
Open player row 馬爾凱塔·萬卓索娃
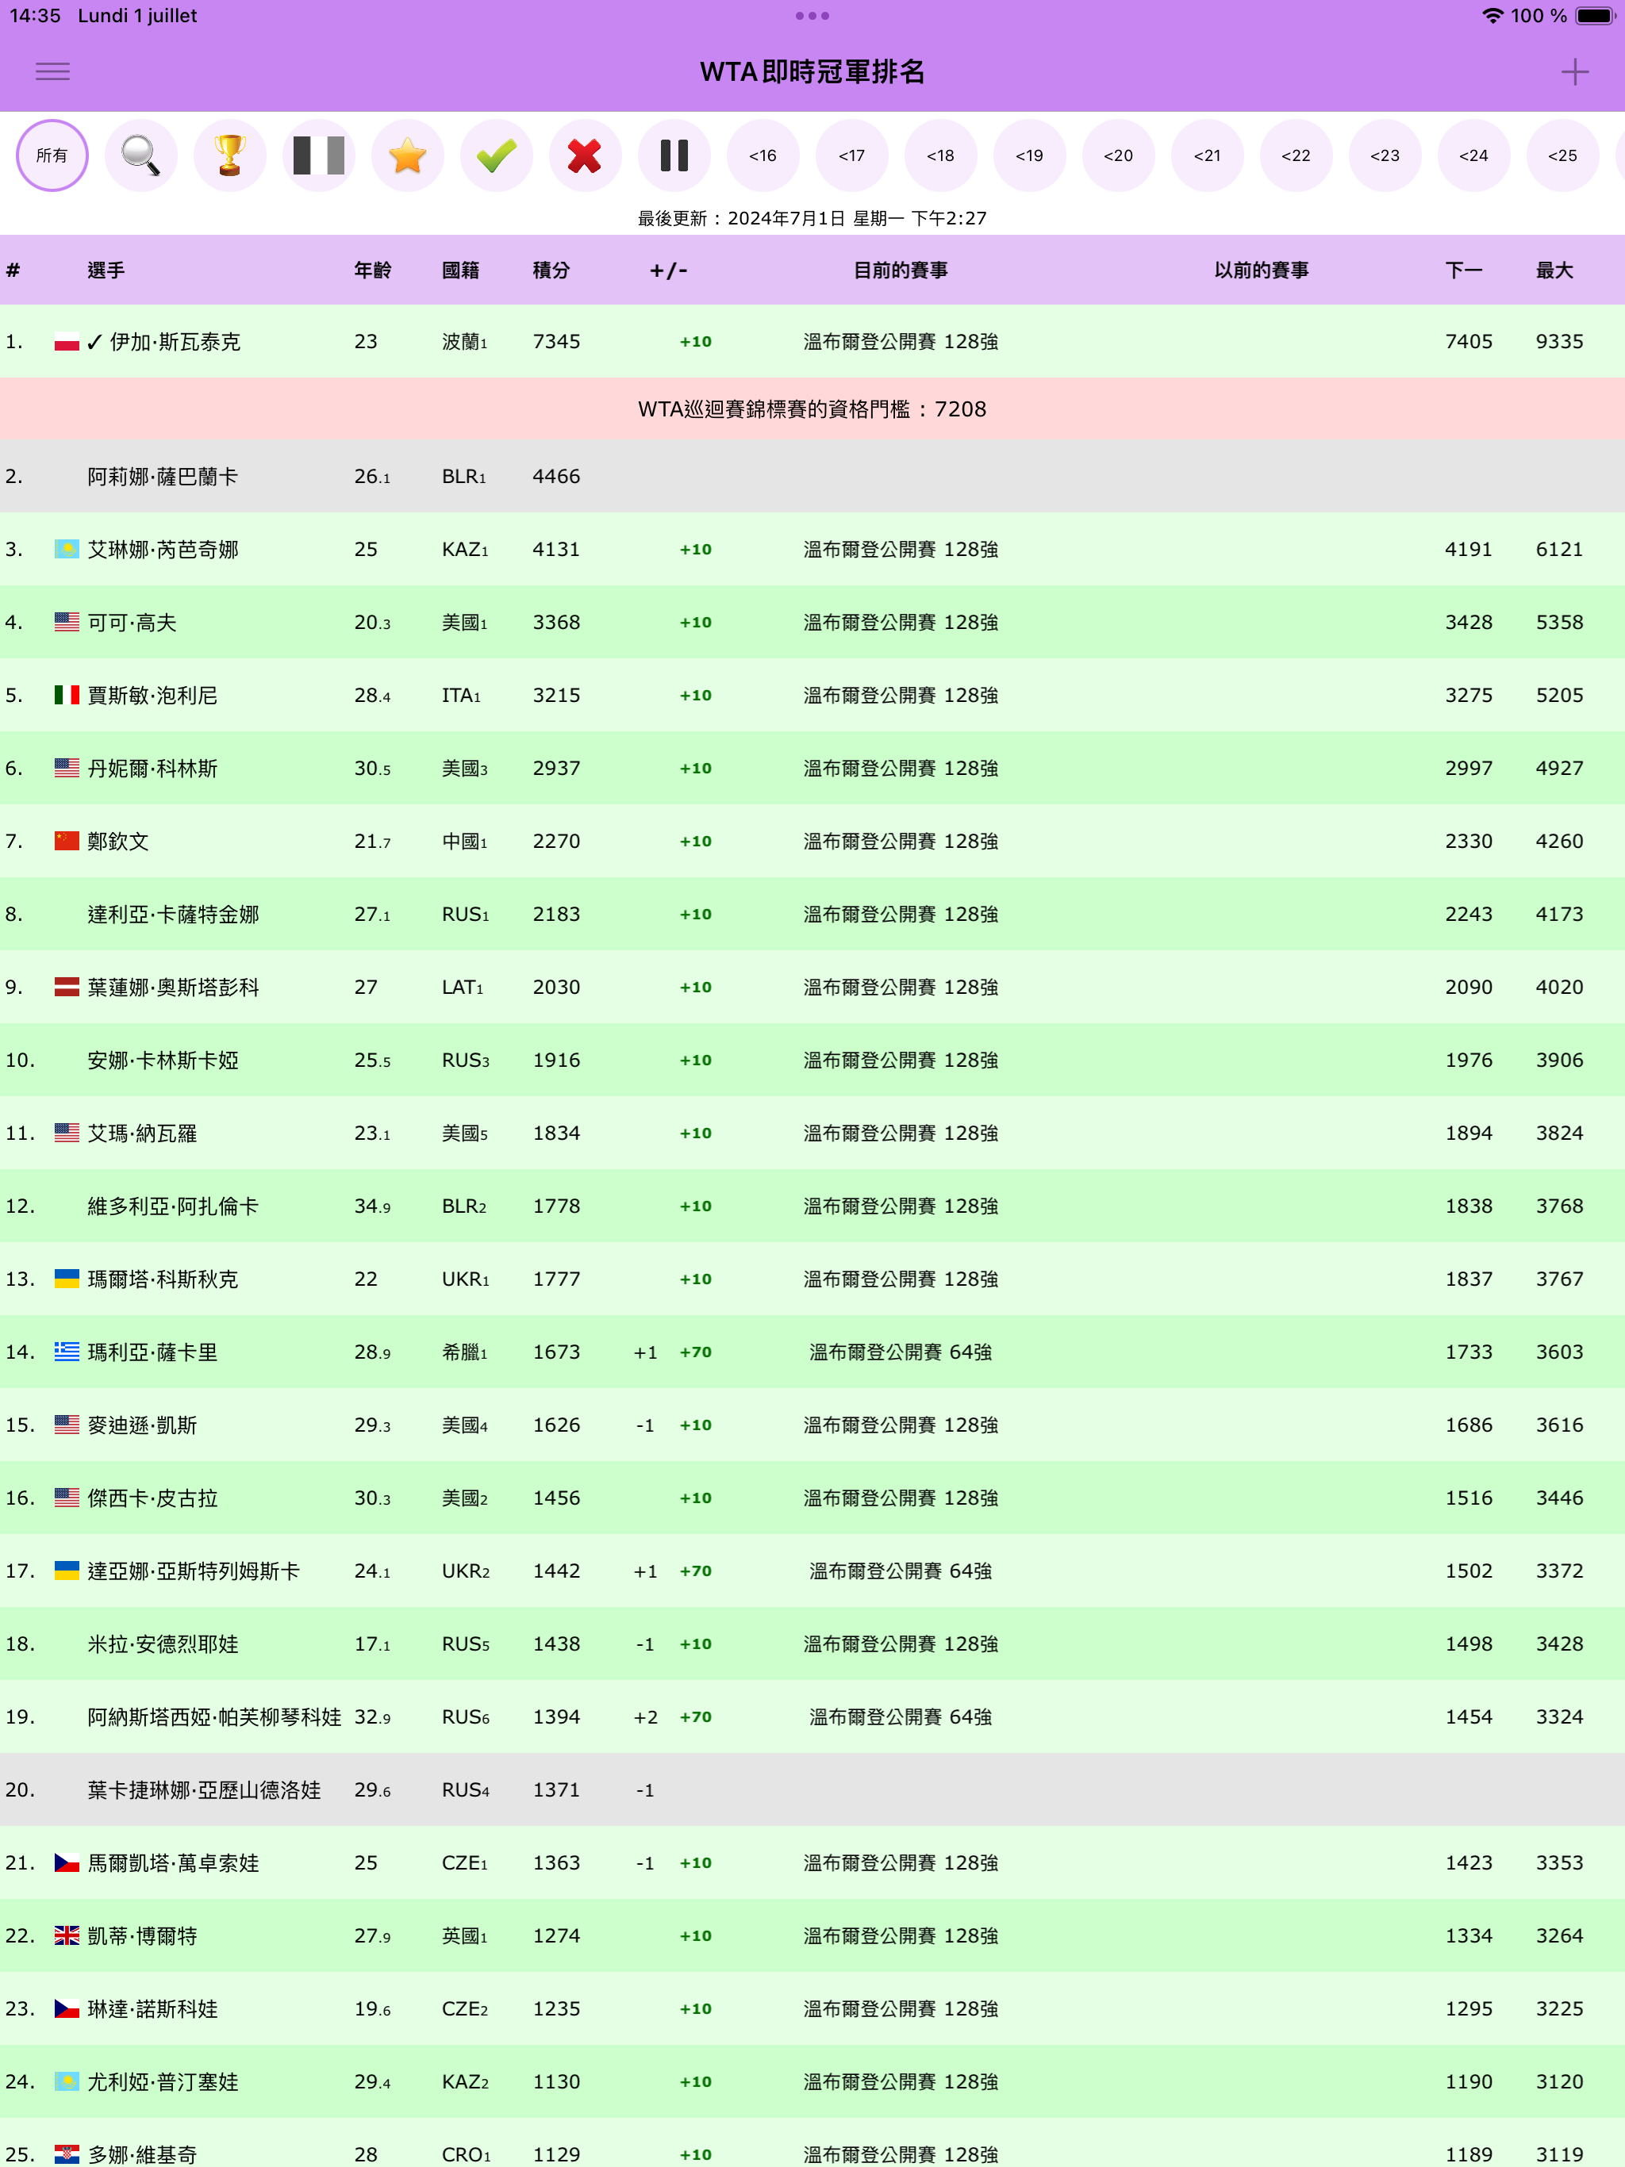[x=812, y=1863]
